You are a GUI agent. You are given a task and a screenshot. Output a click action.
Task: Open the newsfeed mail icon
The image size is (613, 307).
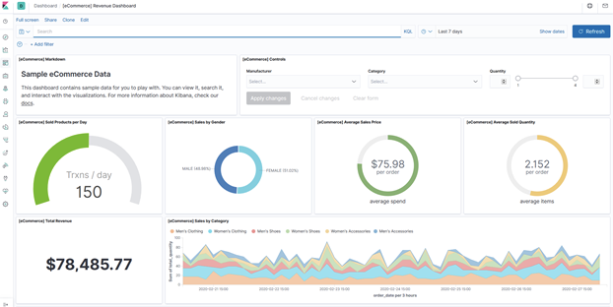coord(605,6)
